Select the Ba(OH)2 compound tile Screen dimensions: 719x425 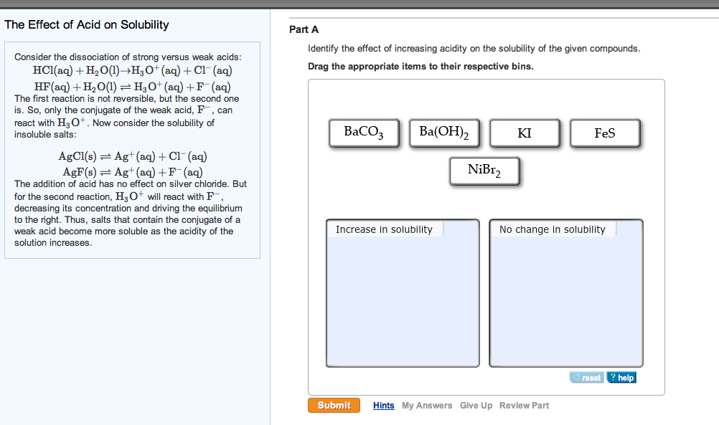tap(444, 132)
